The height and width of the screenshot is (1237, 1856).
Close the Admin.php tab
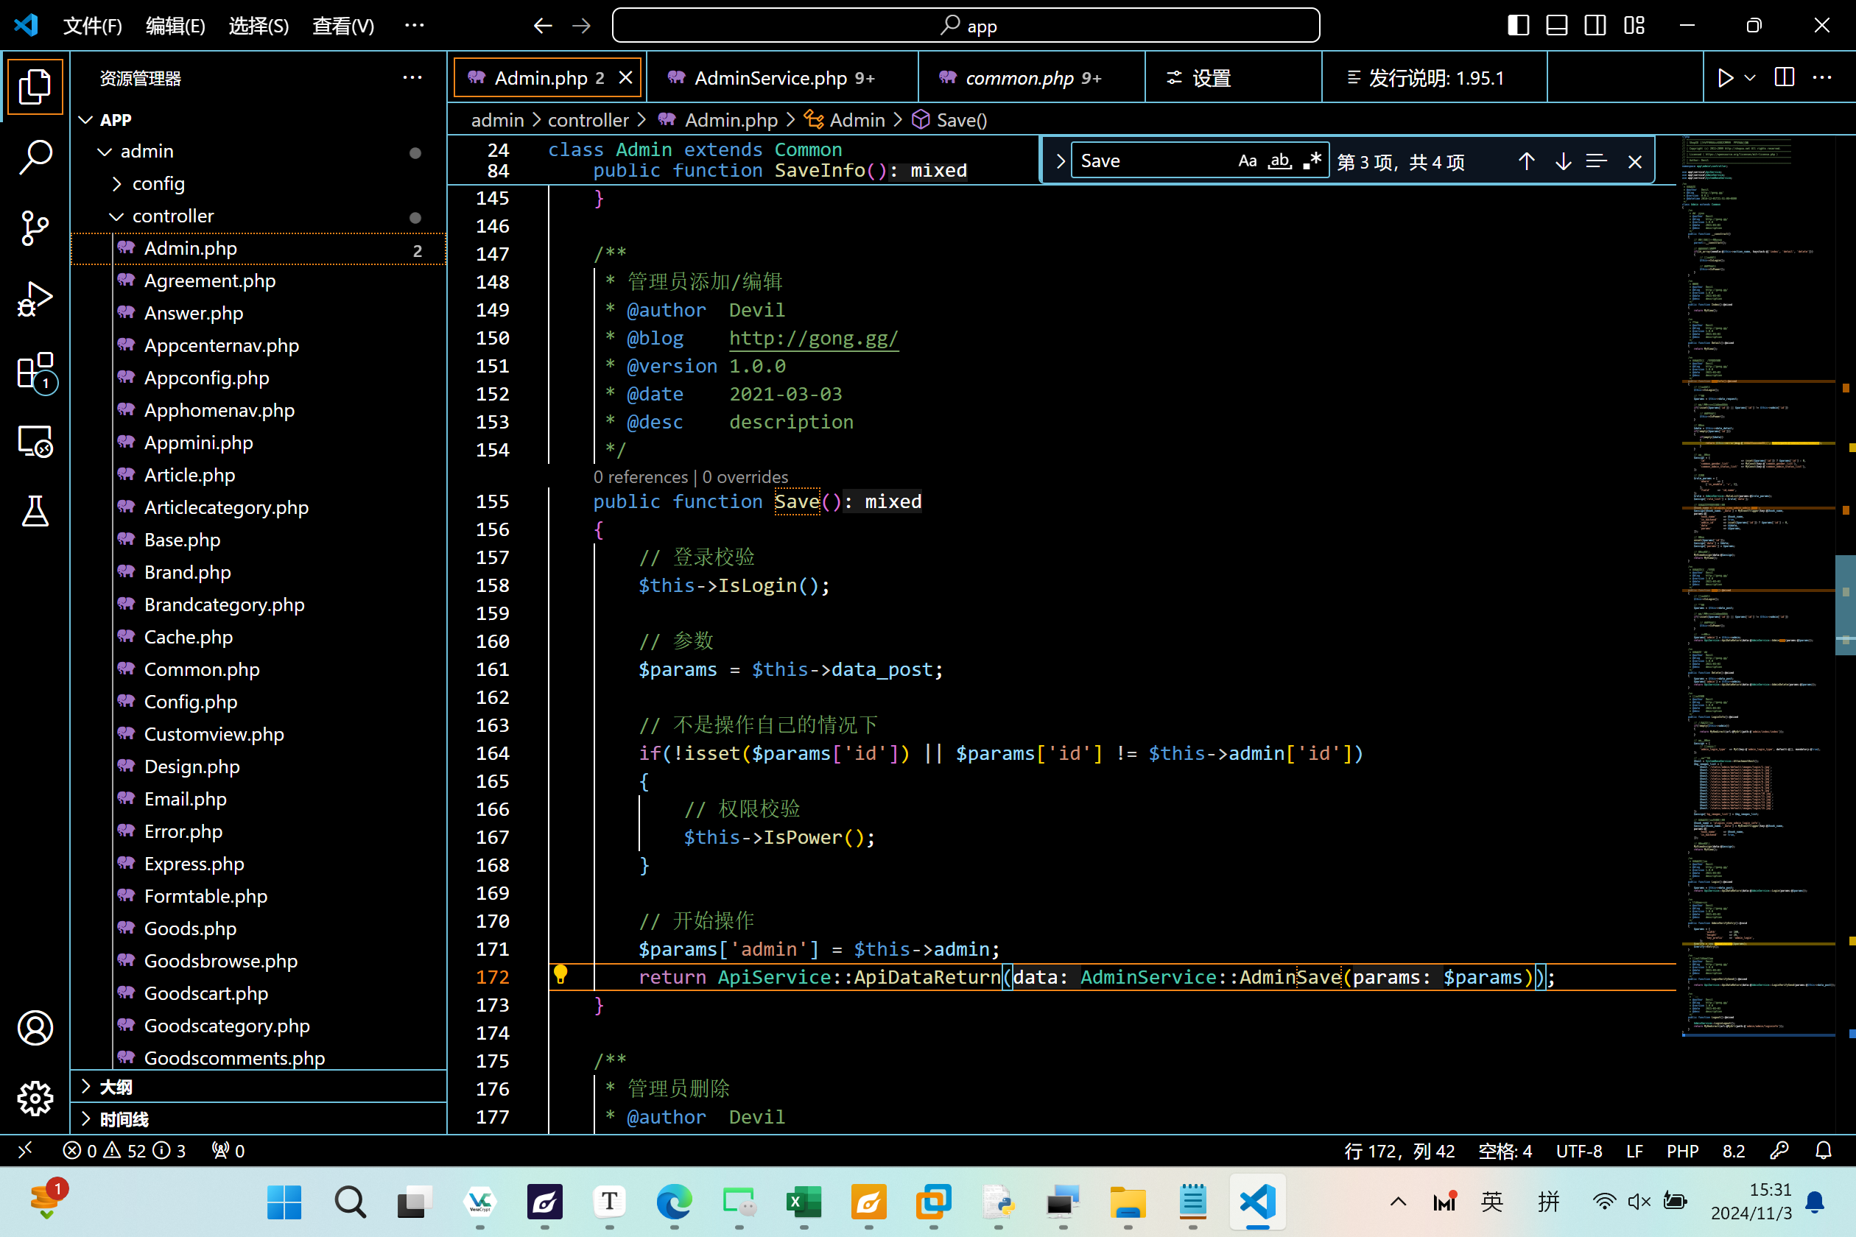[x=626, y=78]
